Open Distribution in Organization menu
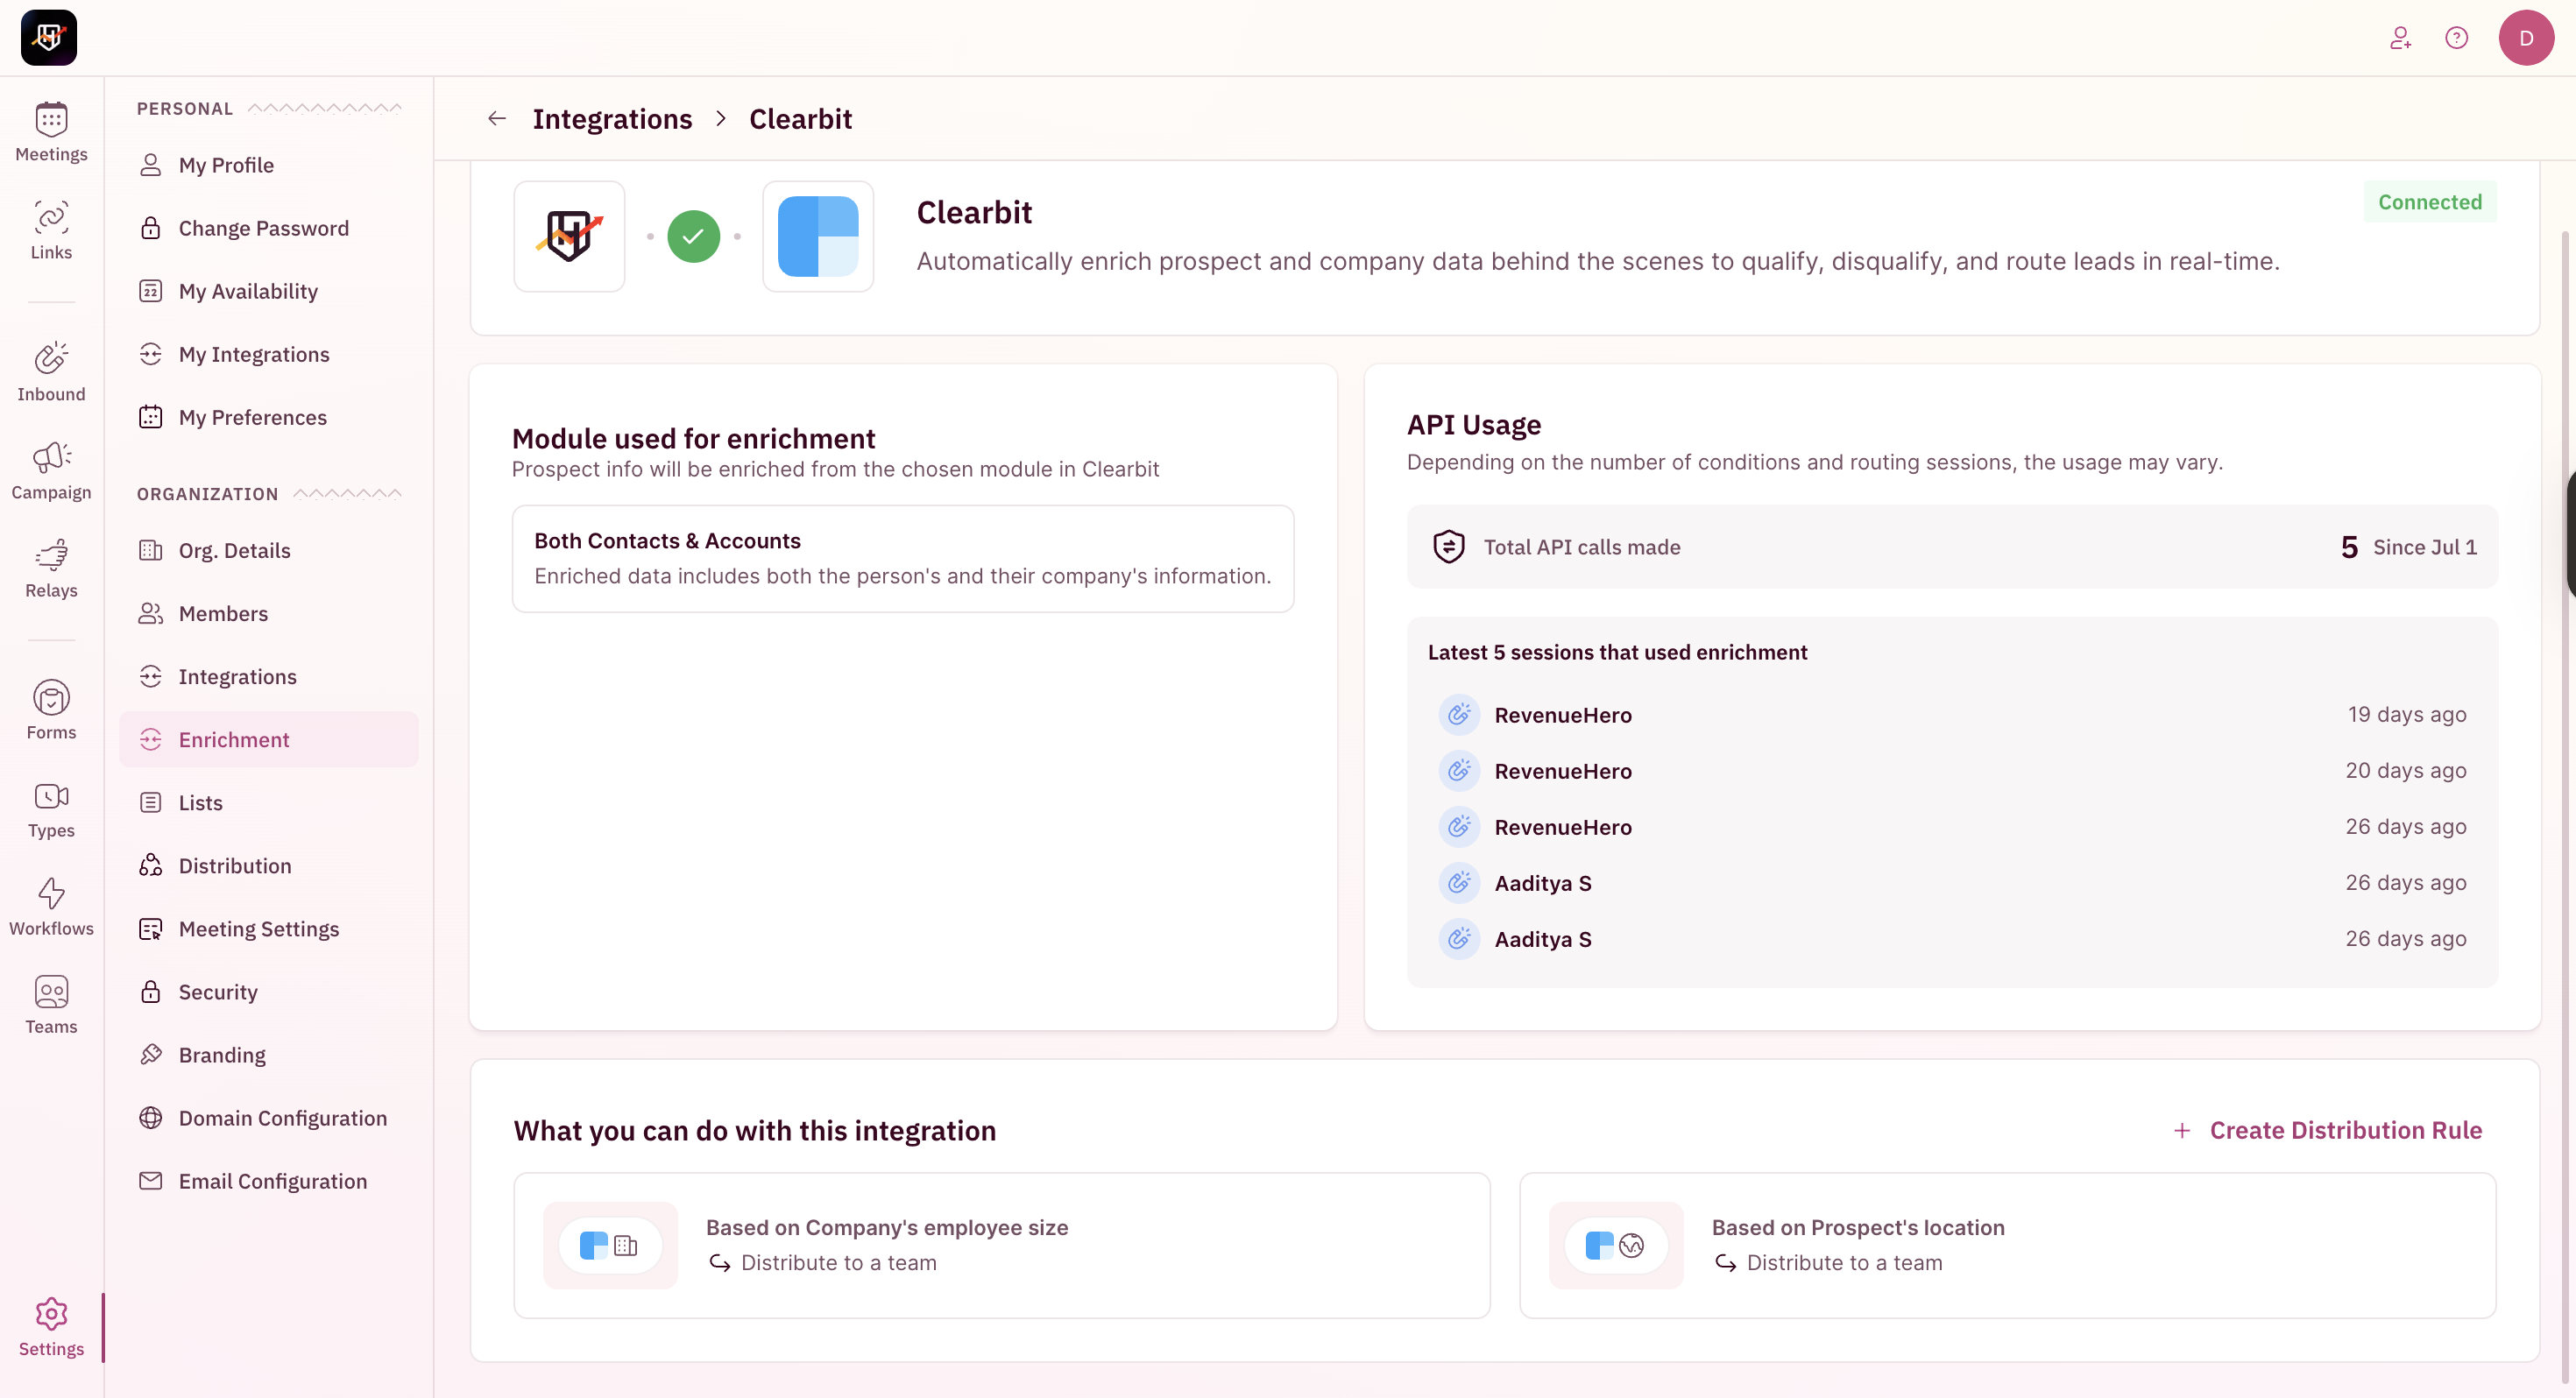The width and height of the screenshot is (2576, 1398). point(235,866)
